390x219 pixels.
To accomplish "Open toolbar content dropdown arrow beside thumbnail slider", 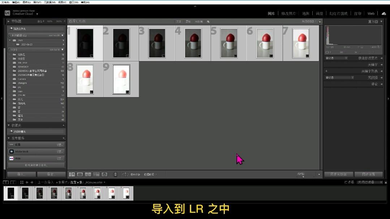I will pos(319,174).
